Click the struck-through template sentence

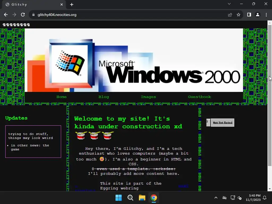[x=134, y=169]
